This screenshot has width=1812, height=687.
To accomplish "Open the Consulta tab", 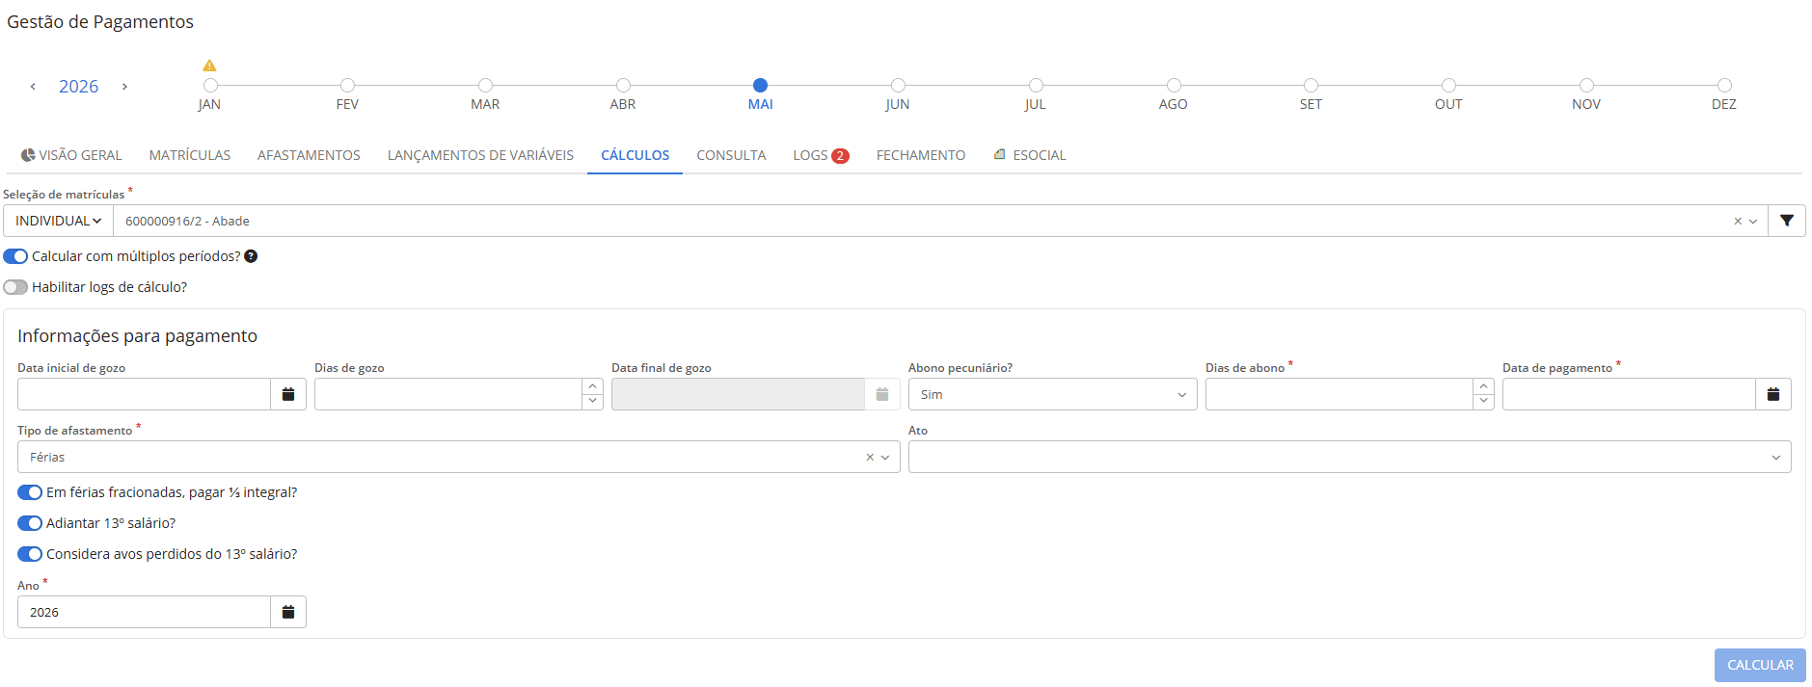I will tap(731, 155).
